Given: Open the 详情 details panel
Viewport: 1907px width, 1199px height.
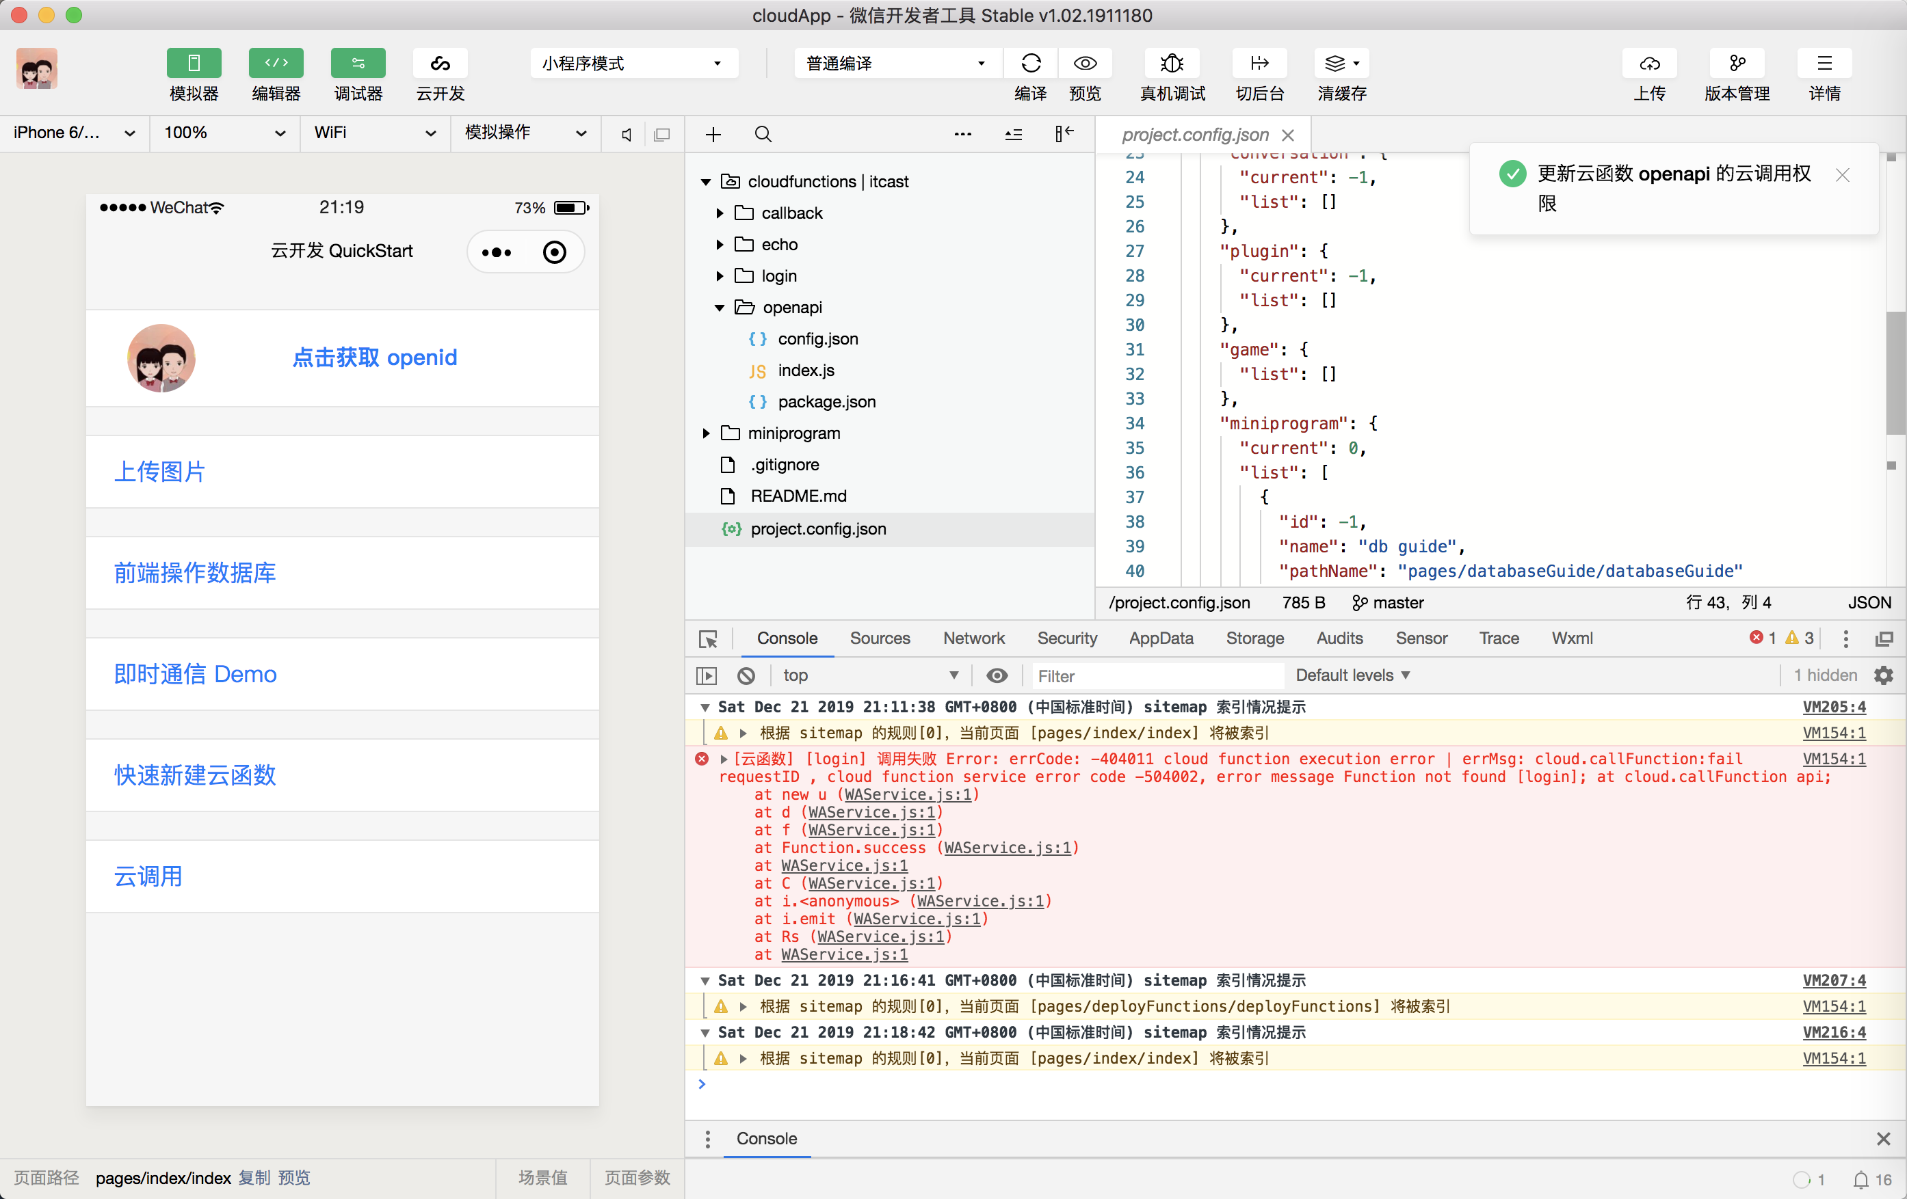Looking at the screenshot, I should pos(1824,64).
